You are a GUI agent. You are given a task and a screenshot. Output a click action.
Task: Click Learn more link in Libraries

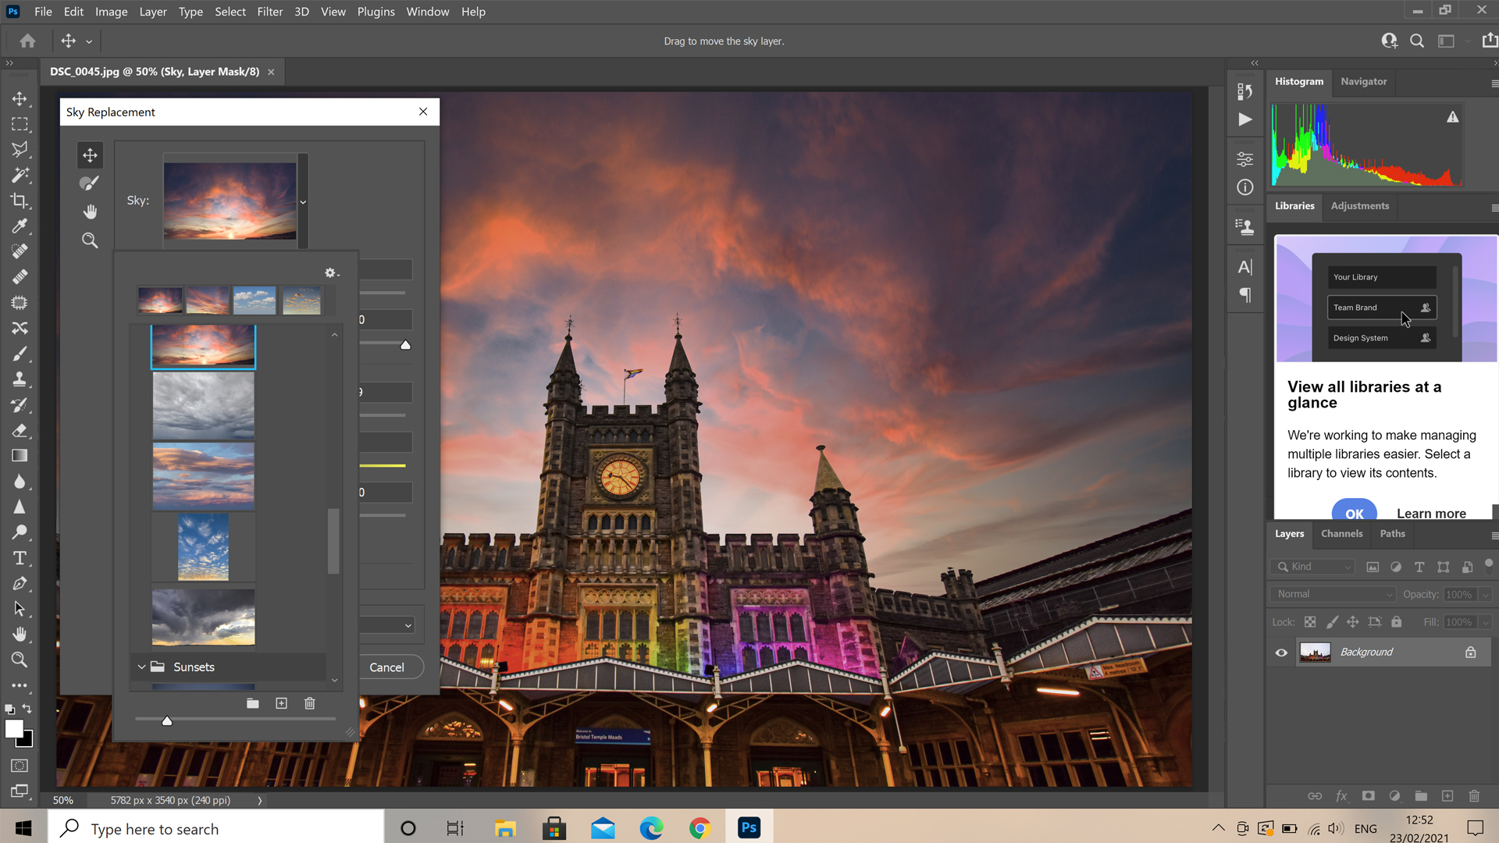point(1431,513)
